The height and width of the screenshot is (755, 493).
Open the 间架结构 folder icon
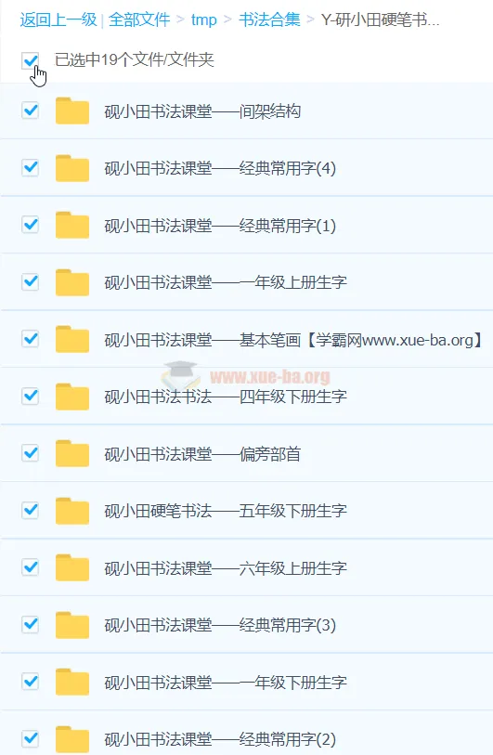[72, 111]
